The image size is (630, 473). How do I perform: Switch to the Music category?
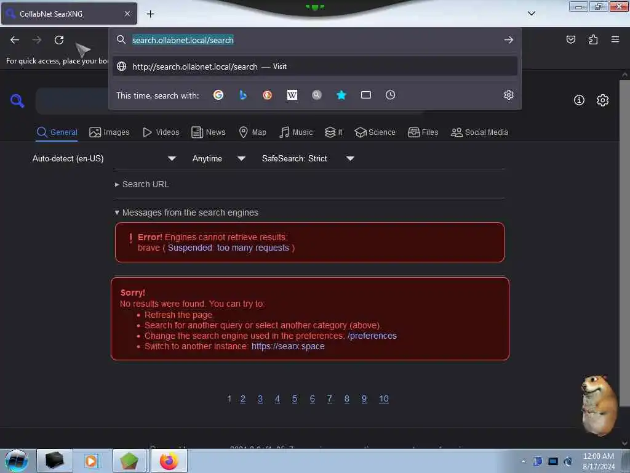[296, 132]
